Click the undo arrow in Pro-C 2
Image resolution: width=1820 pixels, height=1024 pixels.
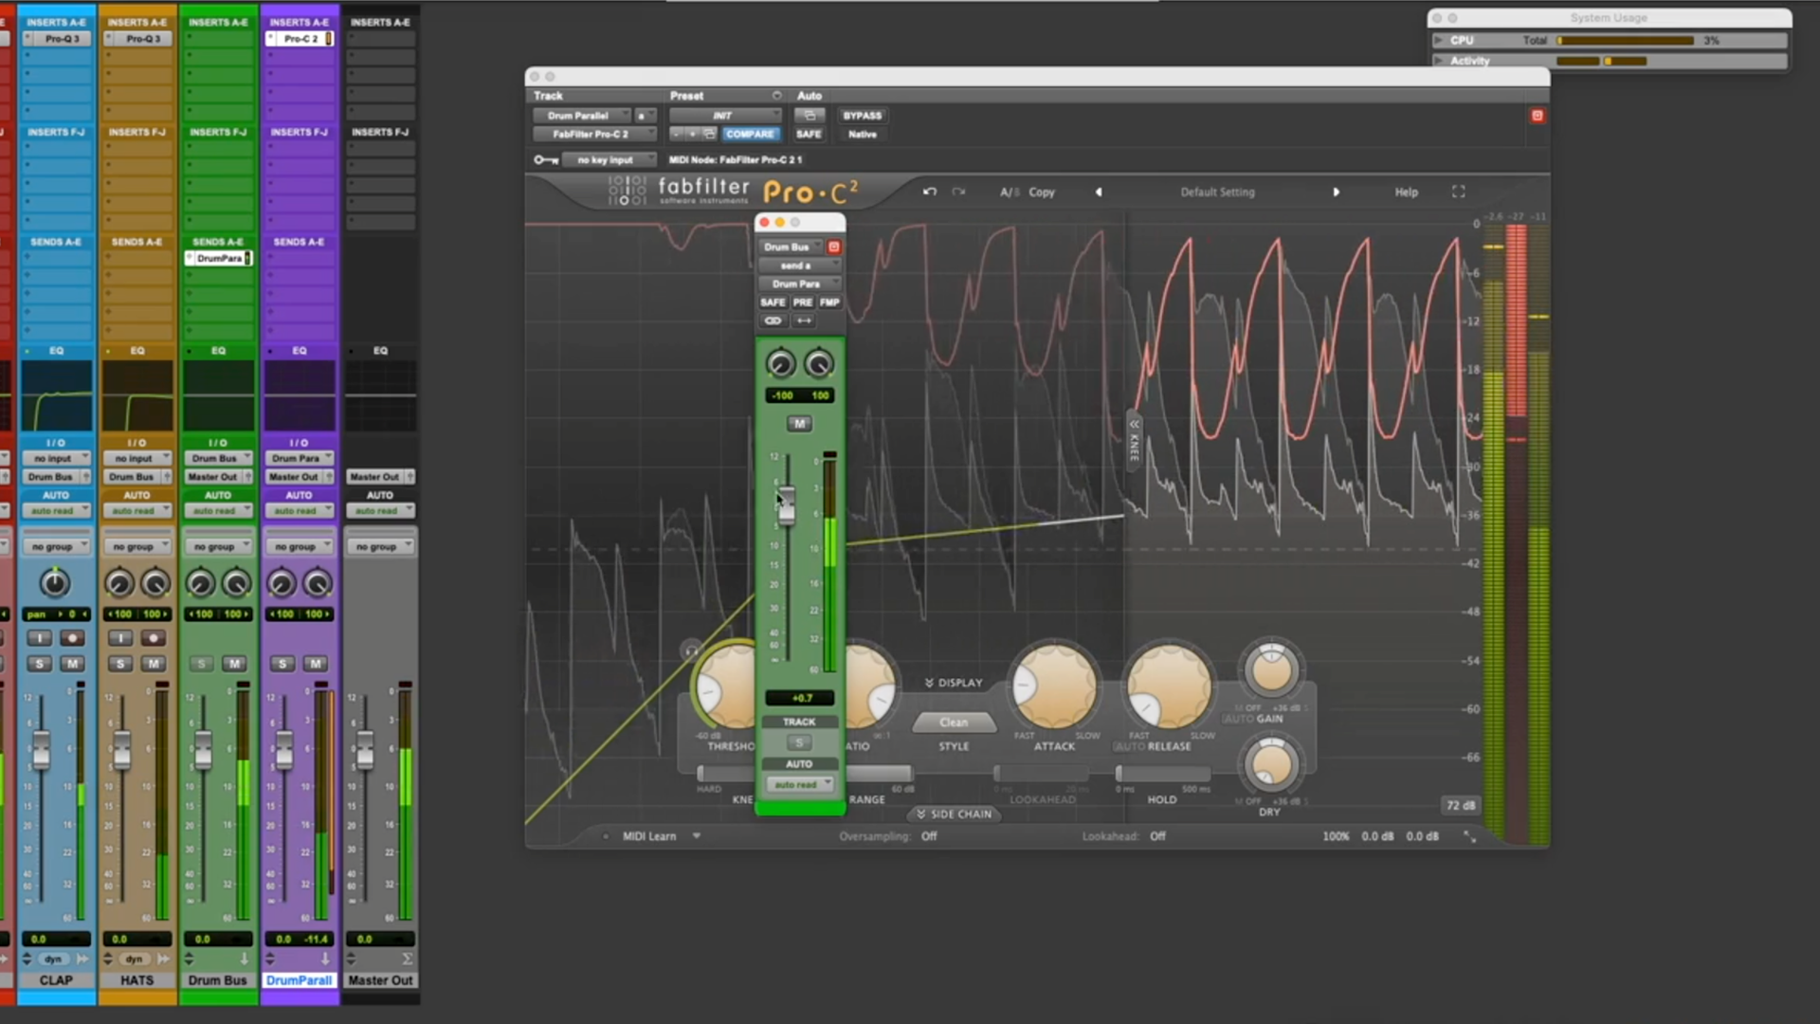[929, 192]
